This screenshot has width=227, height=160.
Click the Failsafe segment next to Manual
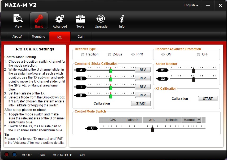pyautogui.click(x=172, y=120)
